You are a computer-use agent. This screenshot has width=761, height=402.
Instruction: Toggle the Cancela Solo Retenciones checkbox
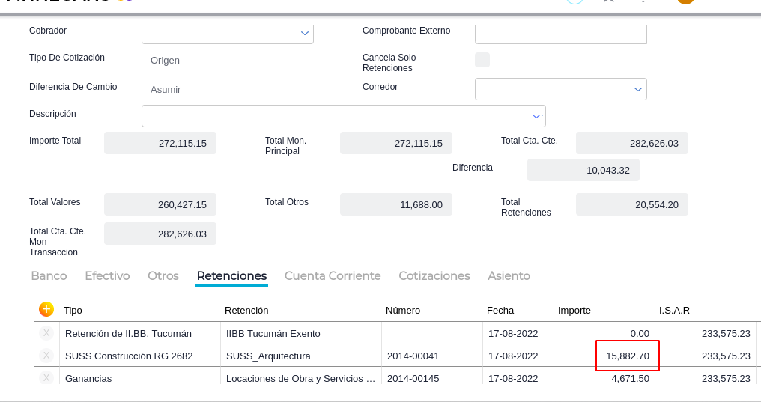pos(482,60)
